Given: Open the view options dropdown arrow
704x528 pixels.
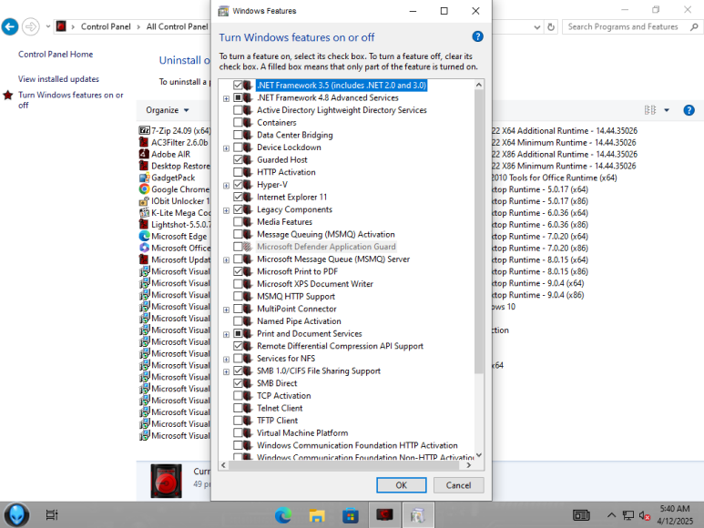Looking at the screenshot, I should [667, 110].
